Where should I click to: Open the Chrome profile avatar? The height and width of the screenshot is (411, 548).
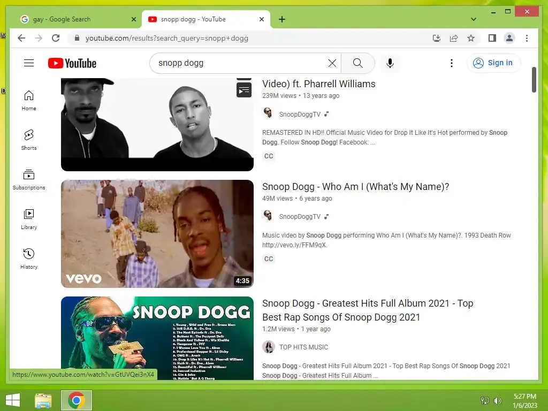coord(509,38)
